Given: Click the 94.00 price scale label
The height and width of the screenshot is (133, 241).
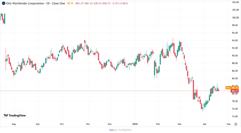Looking at the screenshot, I should tap(235, 40).
